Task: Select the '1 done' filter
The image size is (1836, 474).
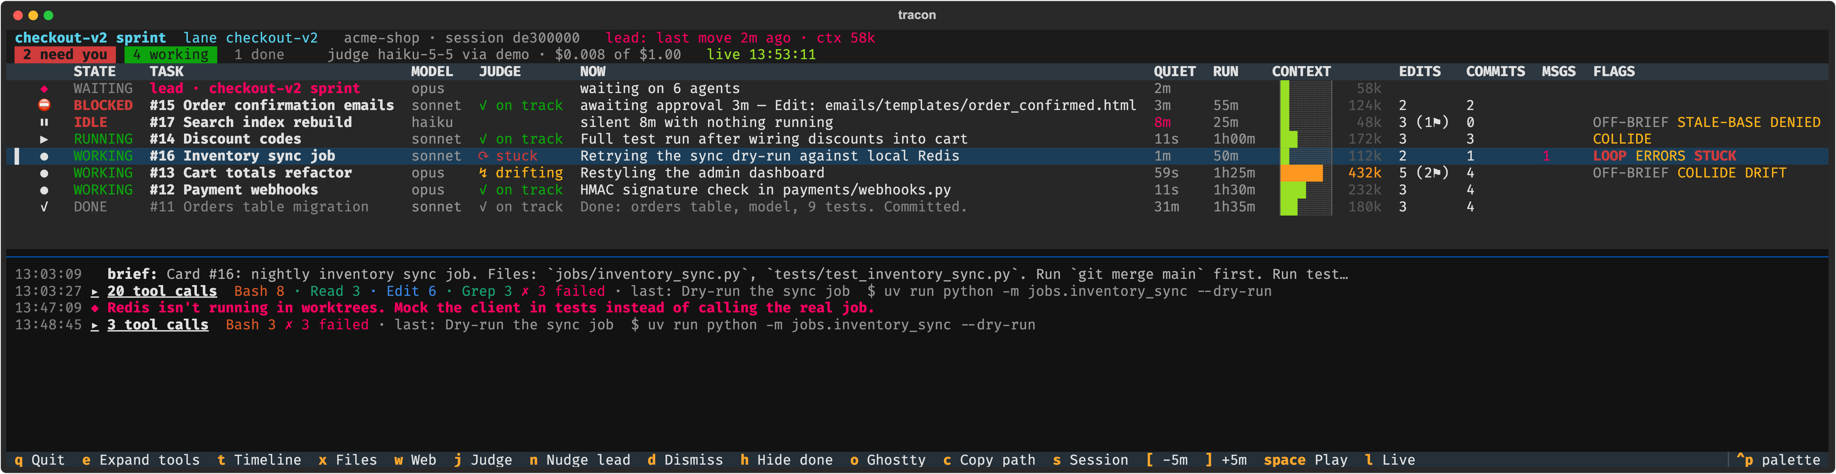Action: tap(259, 55)
